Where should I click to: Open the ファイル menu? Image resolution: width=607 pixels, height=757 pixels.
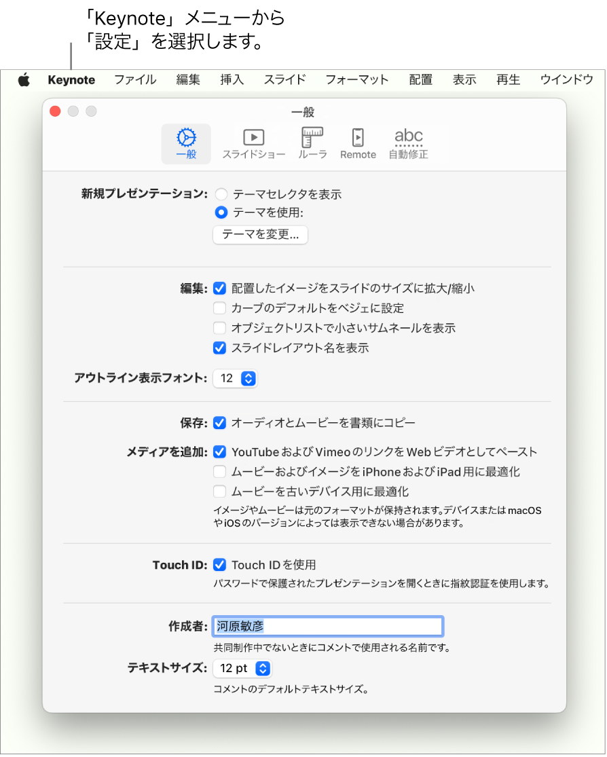click(135, 79)
